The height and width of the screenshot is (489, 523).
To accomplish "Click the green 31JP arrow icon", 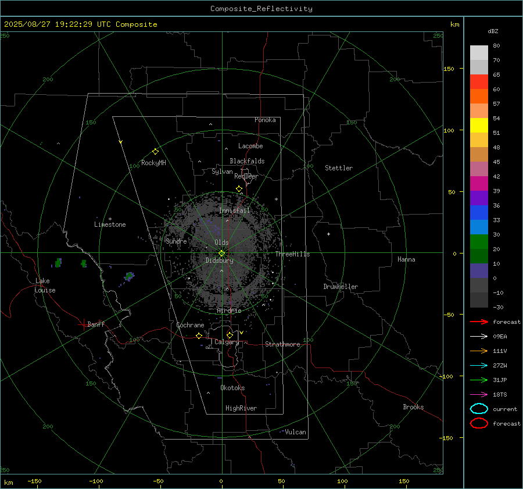I will click(x=479, y=380).
